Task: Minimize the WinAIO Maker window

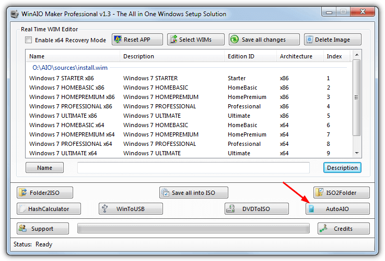Action: (329, 12)
